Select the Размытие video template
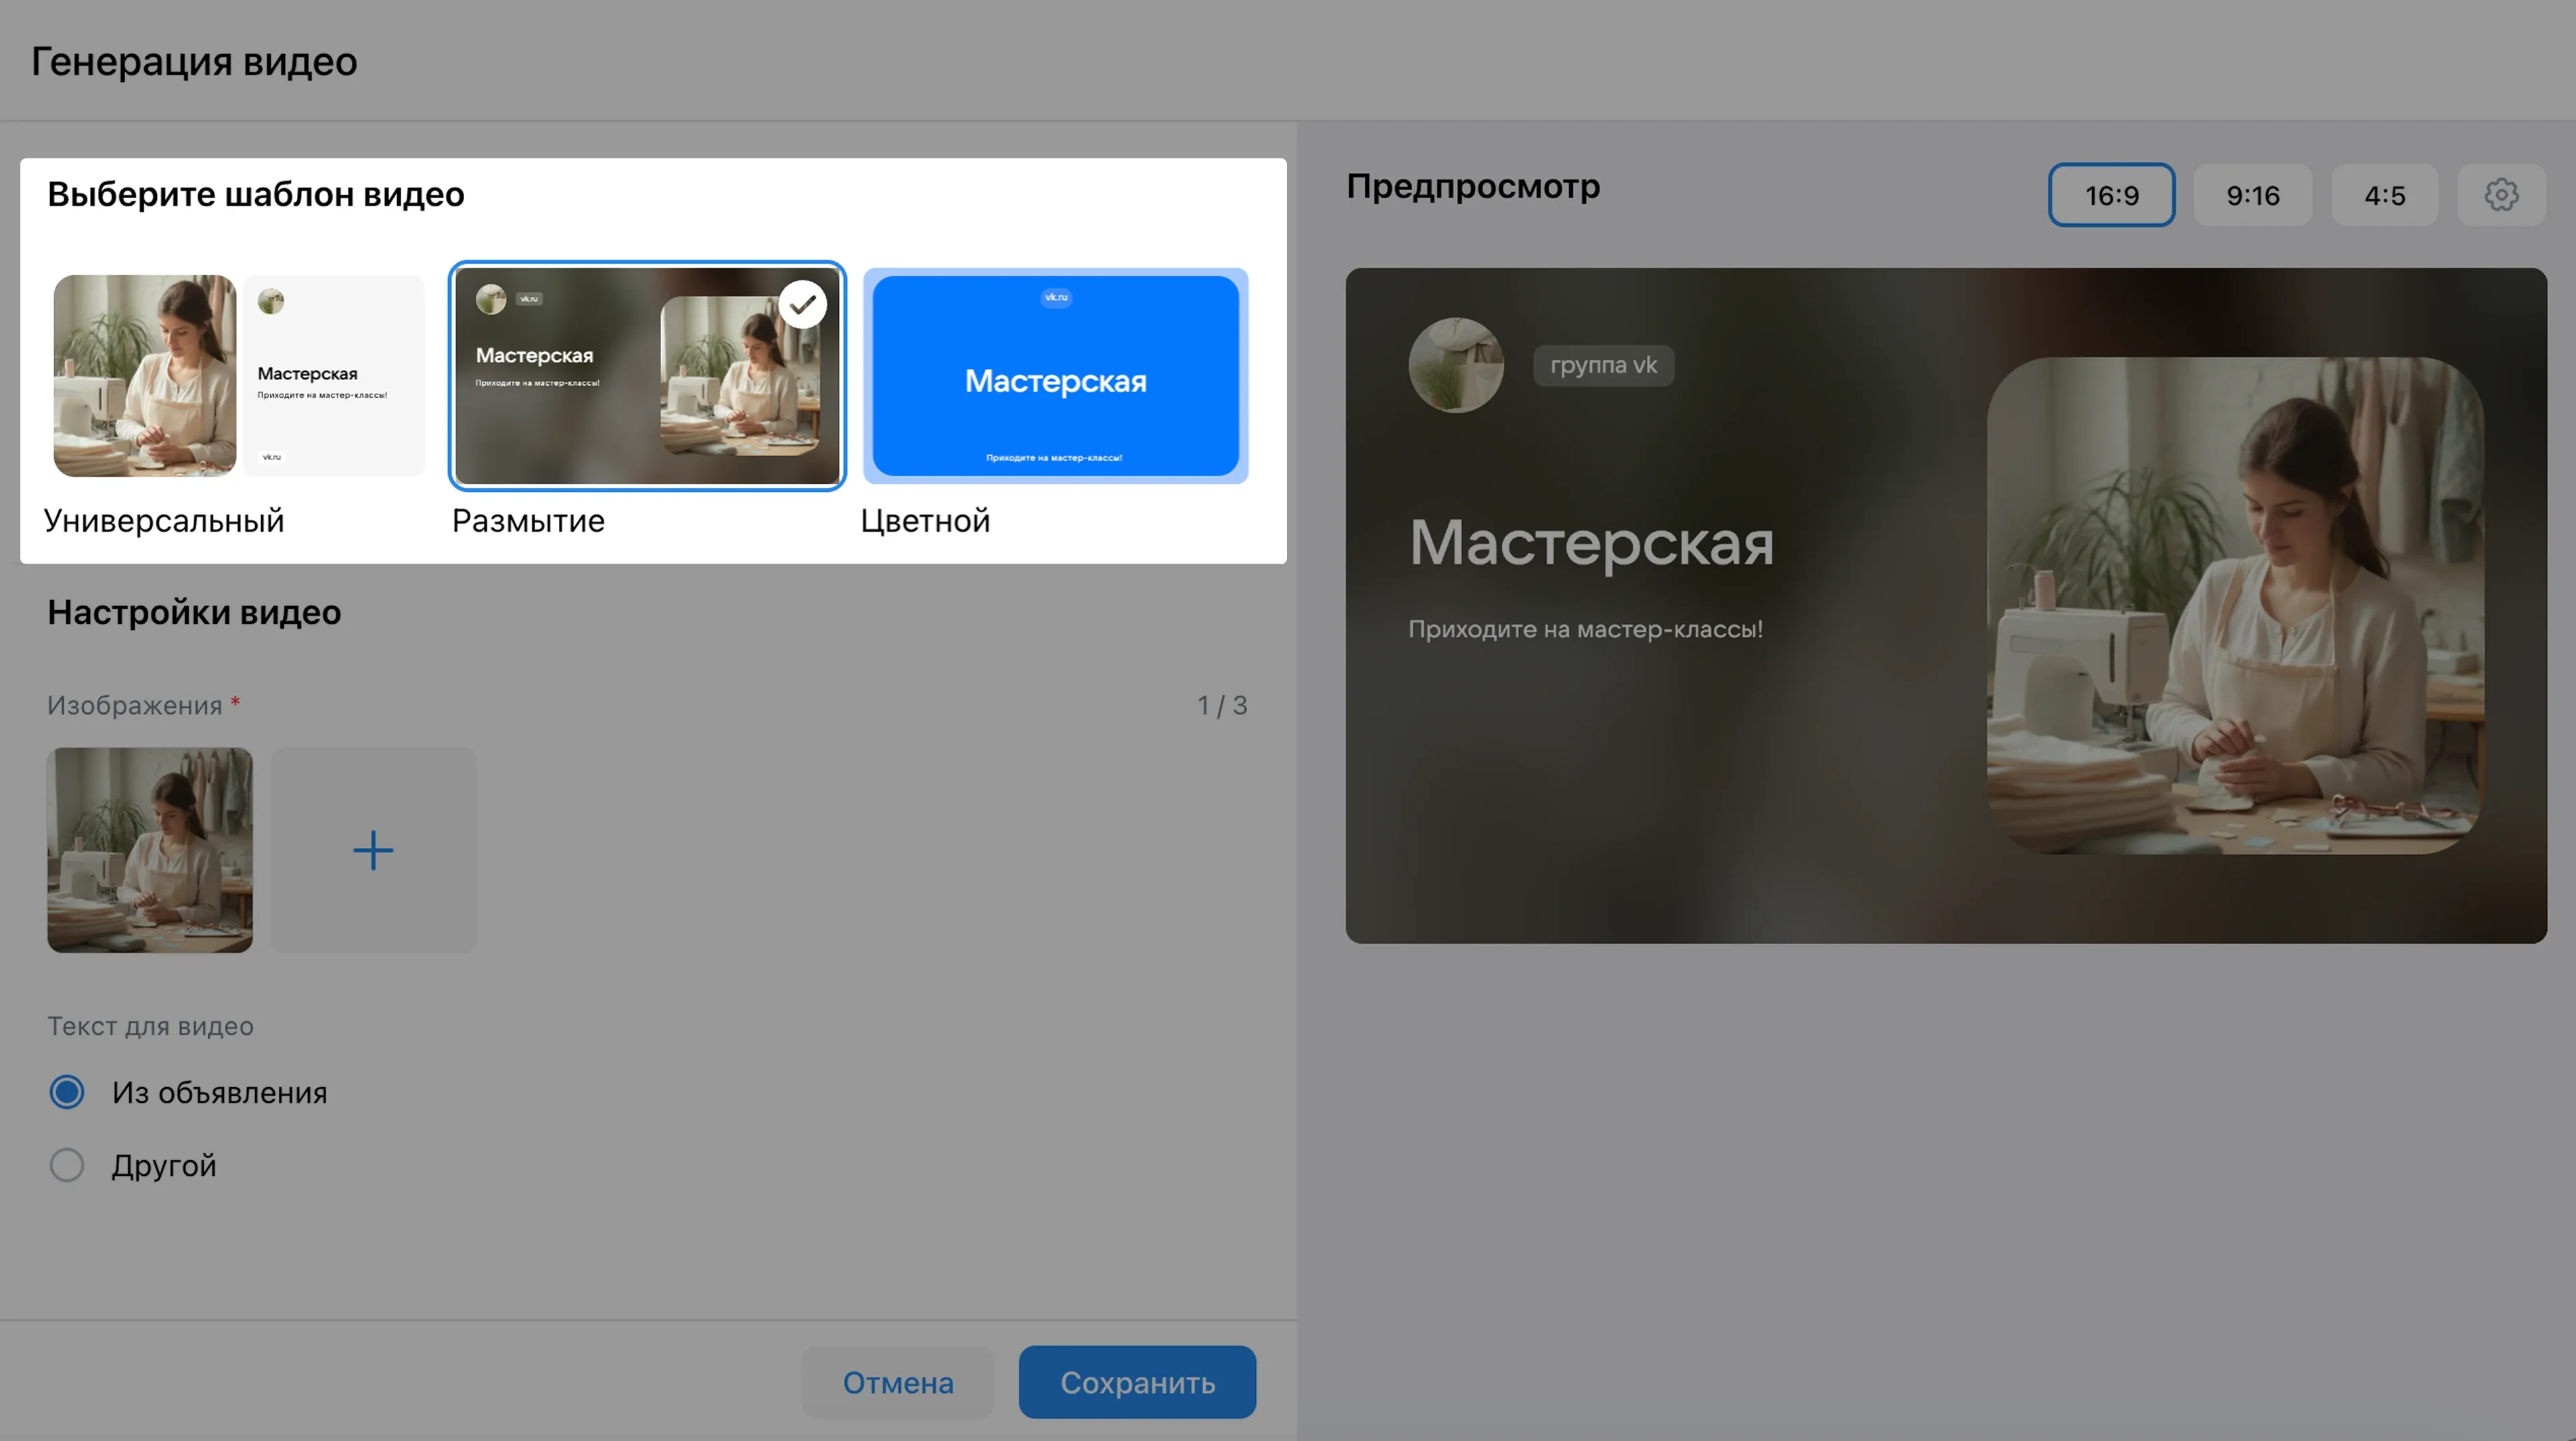Image resolution: width=2576 pixels, height=1441 pixels. click(x=647, y=375)
